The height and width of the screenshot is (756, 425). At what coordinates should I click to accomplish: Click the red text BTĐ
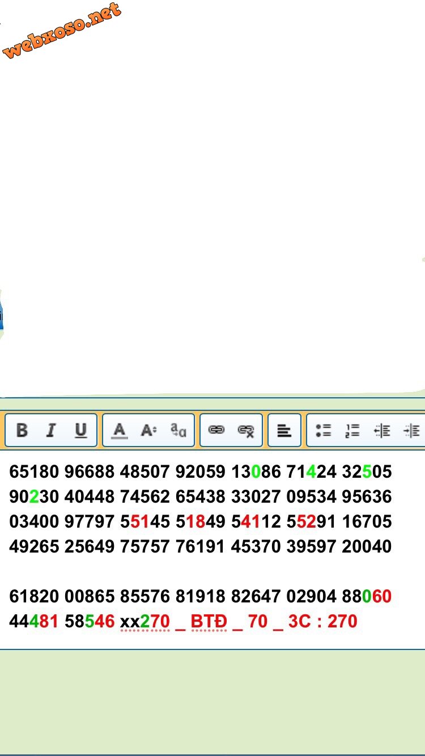coord(209,621)
